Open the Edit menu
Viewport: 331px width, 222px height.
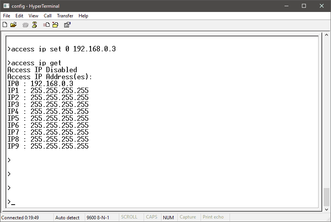[x=19, y=16]
